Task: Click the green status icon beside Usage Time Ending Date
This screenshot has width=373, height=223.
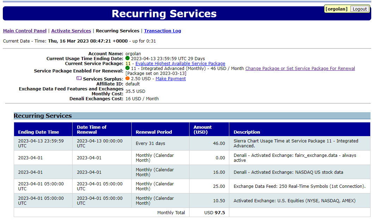Action: point(128,58)
